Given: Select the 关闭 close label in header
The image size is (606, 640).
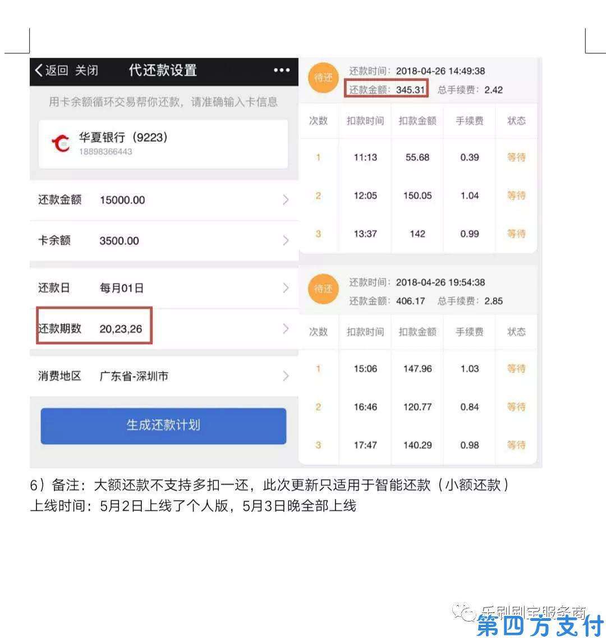Looking at the screenshot, I should point(86,71).
